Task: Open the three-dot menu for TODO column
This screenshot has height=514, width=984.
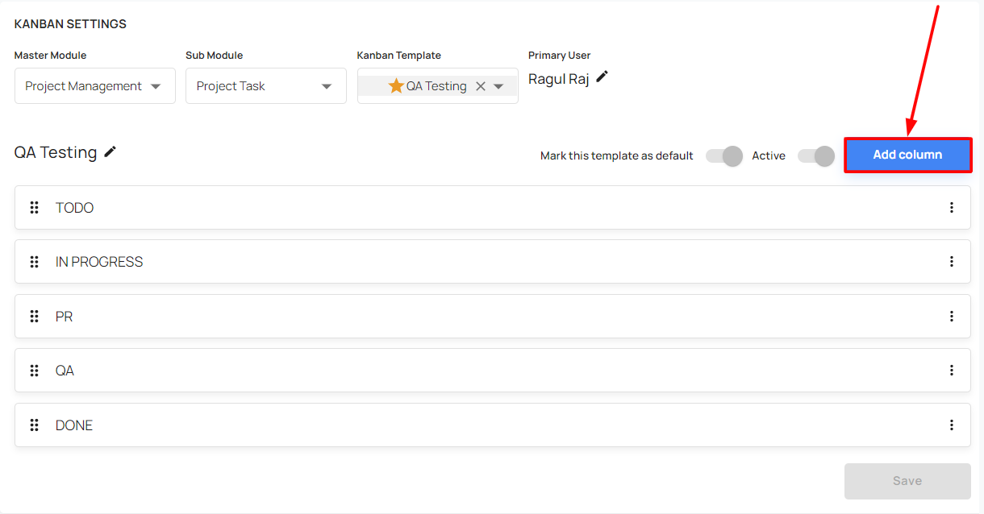Action: pyautogui.click(x=952, y=208)
